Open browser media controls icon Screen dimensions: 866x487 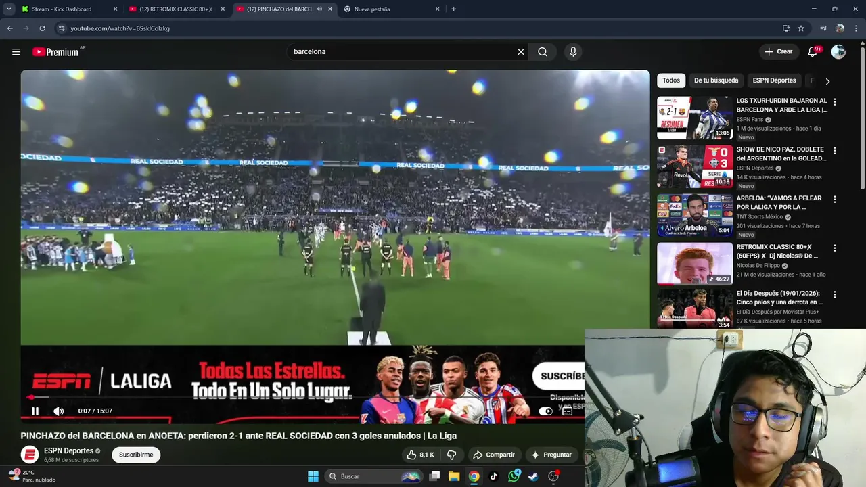[x=823, y=28]
